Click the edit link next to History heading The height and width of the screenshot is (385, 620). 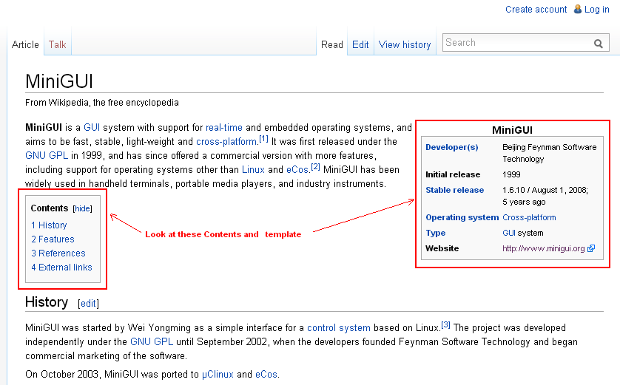click(x=88, y=304)
